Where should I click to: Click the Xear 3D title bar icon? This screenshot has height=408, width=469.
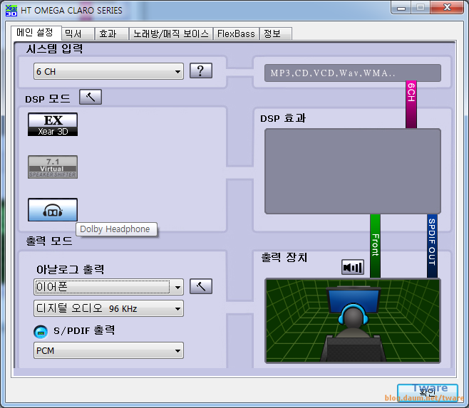tap(11, 10)
